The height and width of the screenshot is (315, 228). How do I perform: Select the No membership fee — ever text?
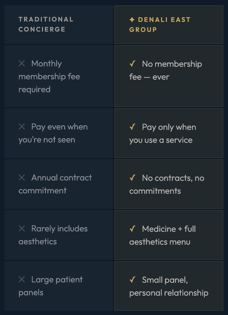click(166, 70)
